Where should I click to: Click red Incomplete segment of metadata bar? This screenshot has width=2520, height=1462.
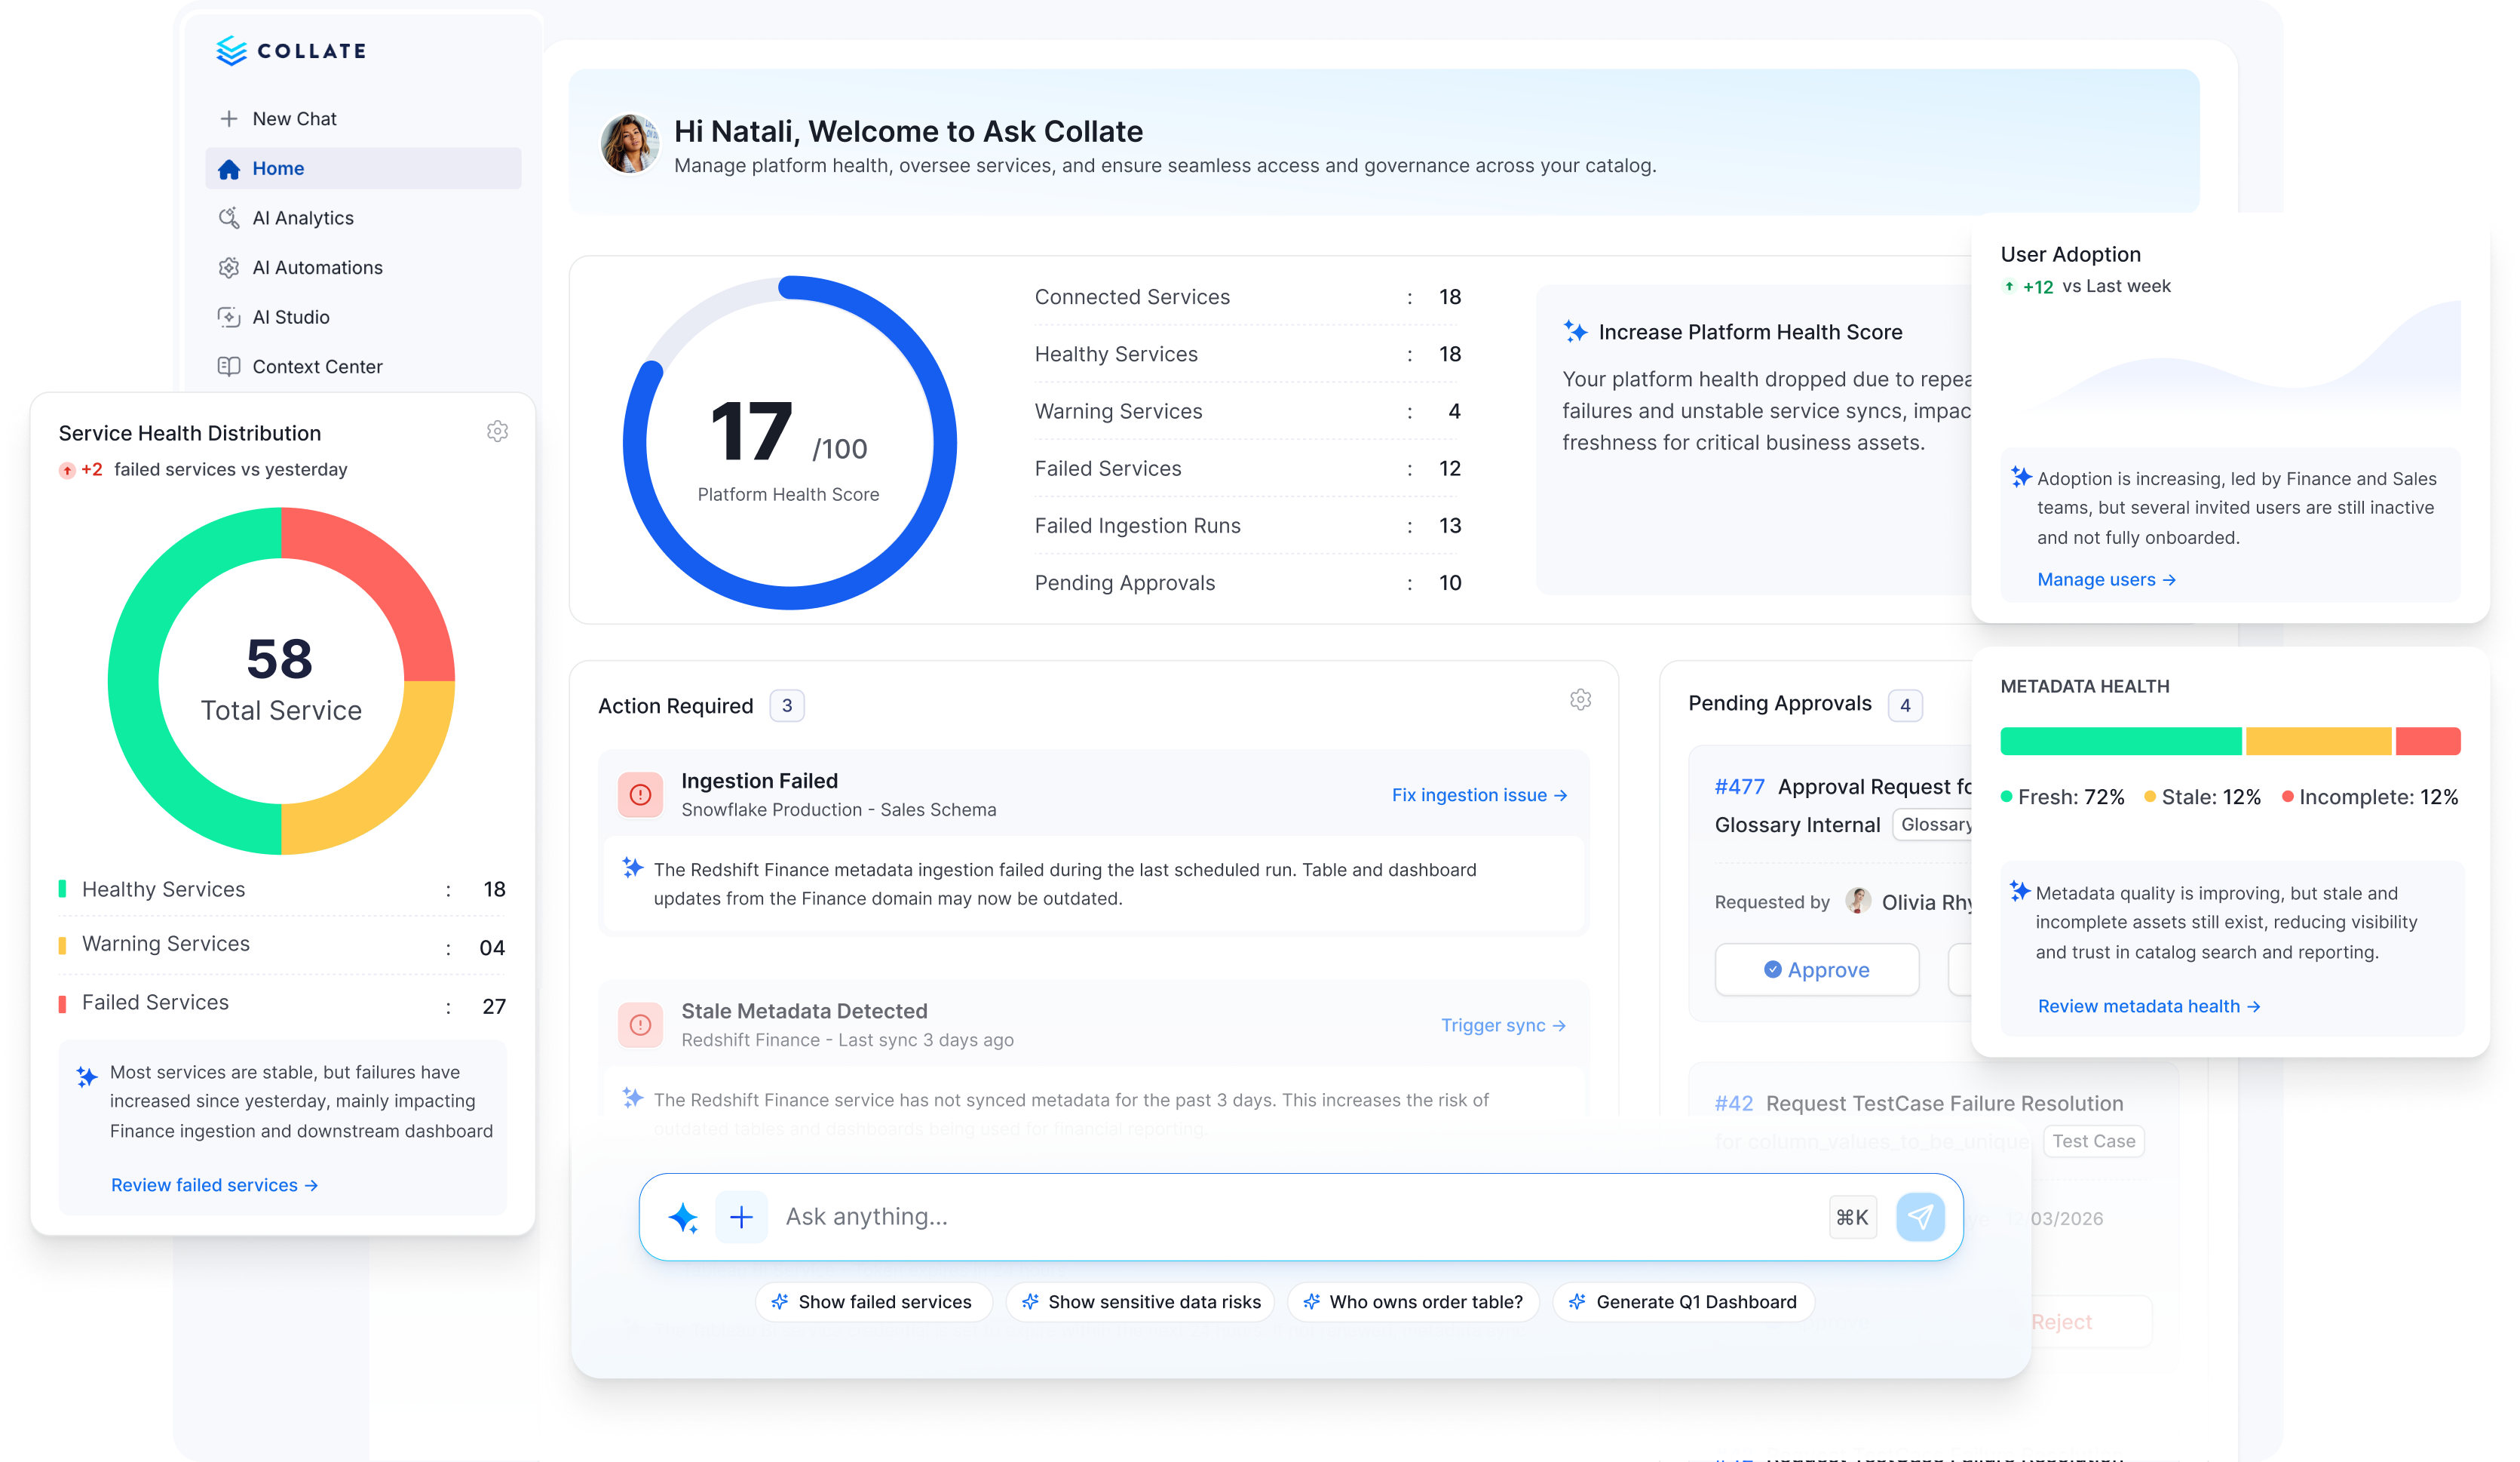(x=2428, y=741)
